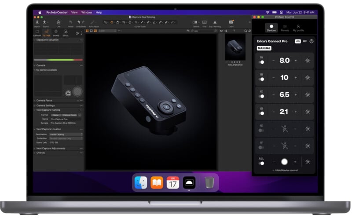
Task: Expand the Camera Focus panel
Action: point(35,101)
